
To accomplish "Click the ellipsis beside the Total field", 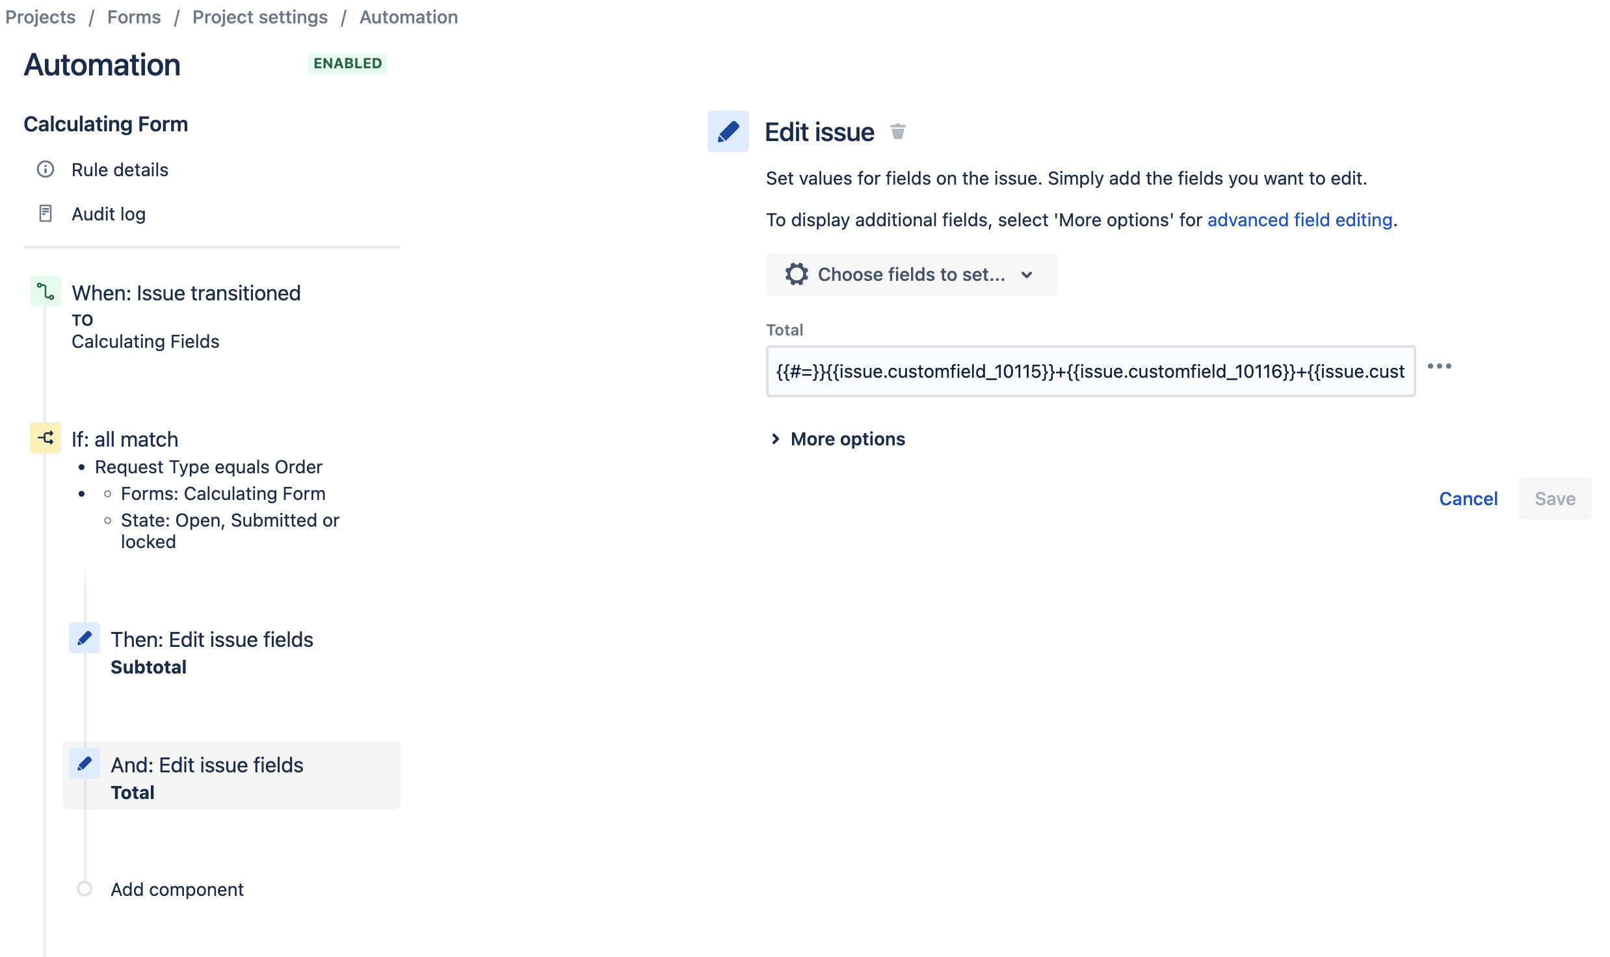I will [x=1440, y=366].
